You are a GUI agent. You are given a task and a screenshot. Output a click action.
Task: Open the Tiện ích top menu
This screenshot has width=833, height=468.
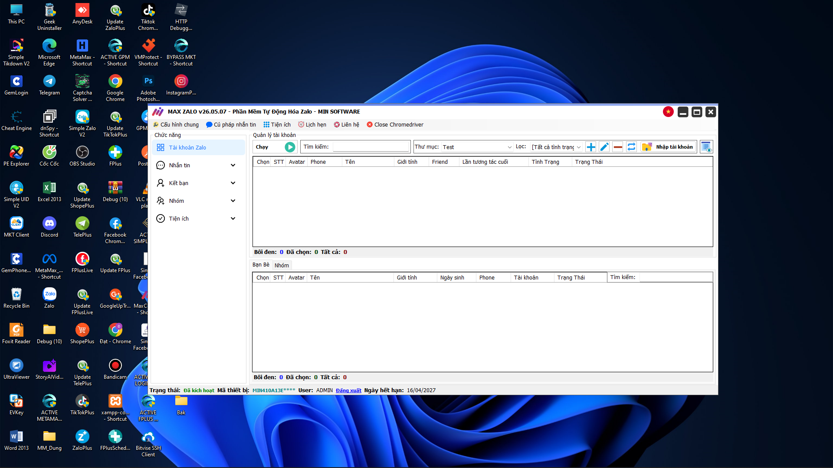pos(277,125)
